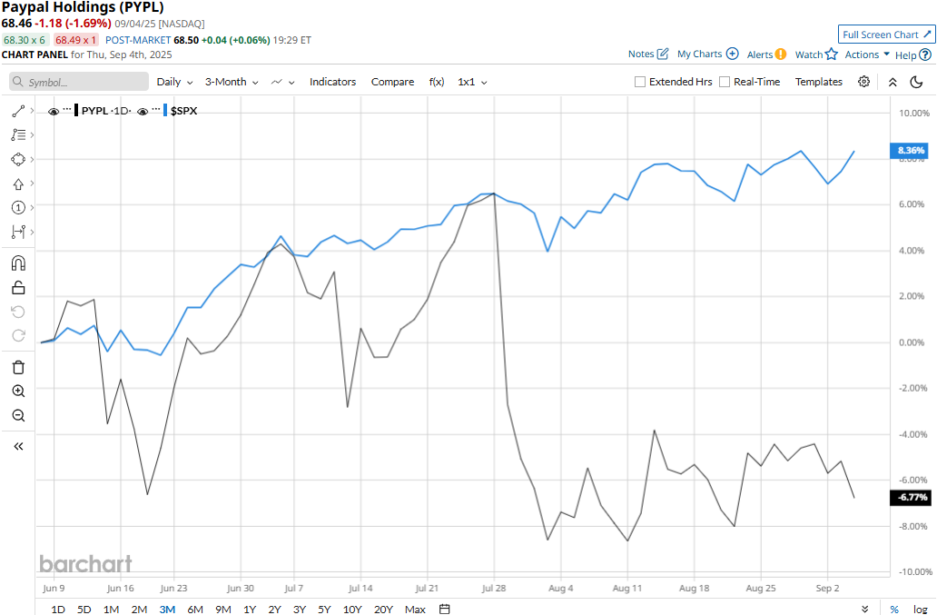Delete drawings with the trash icon
937x615 pixels.
click(x=18, y=367)
